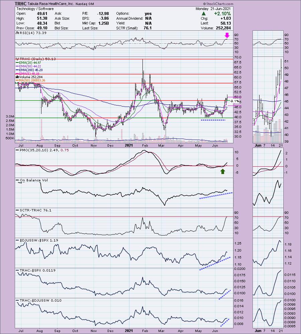301x334 pixels.
Task: Select the Prev Close value 49.10
Action: 42,28
